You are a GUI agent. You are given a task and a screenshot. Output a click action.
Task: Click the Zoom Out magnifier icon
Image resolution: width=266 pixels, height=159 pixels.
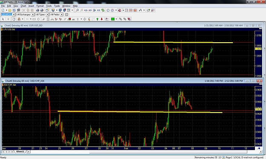tap(82, 10)
